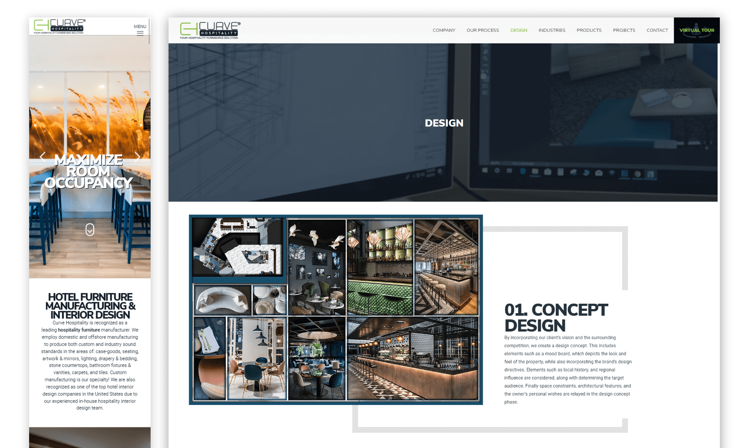Select the highlighted DESIGN nav item

click(519, 30)
